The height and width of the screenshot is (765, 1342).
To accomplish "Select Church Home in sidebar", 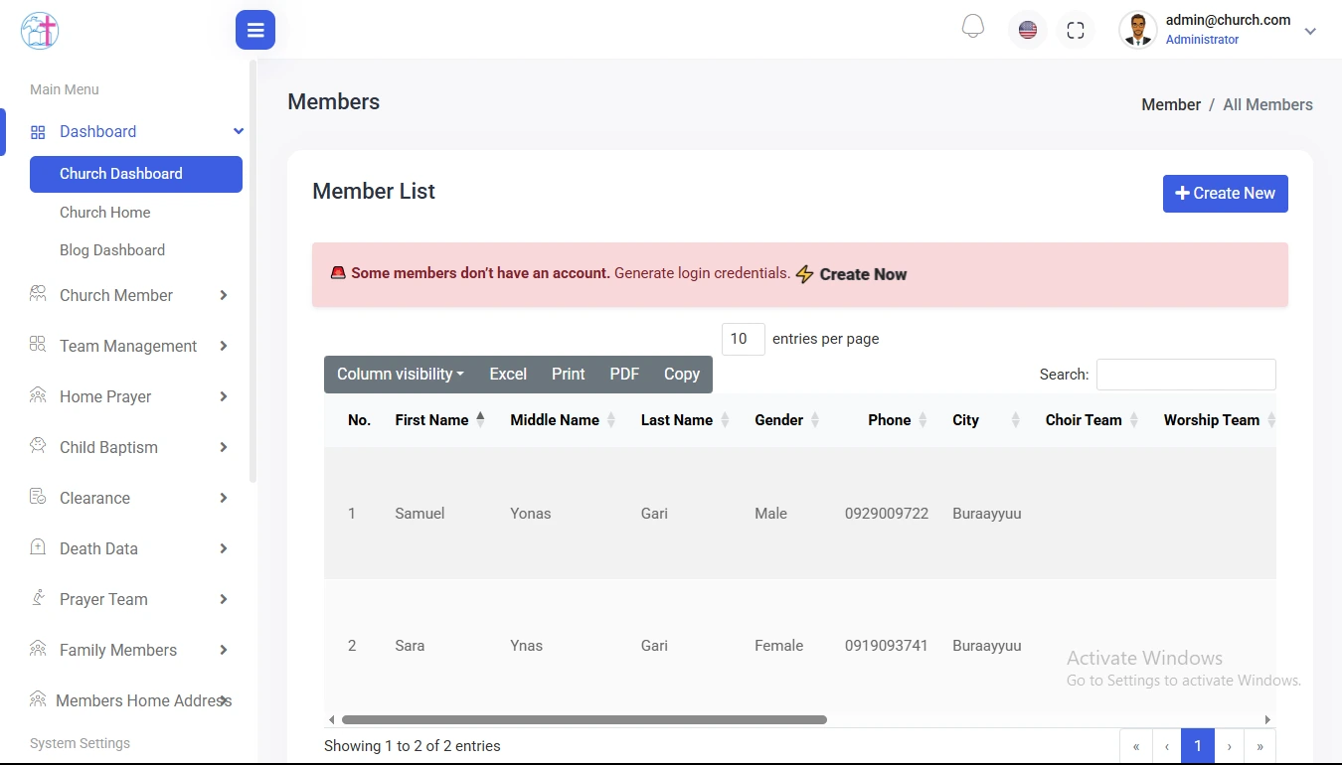I will pyautogui.click(x=105, y=213).
